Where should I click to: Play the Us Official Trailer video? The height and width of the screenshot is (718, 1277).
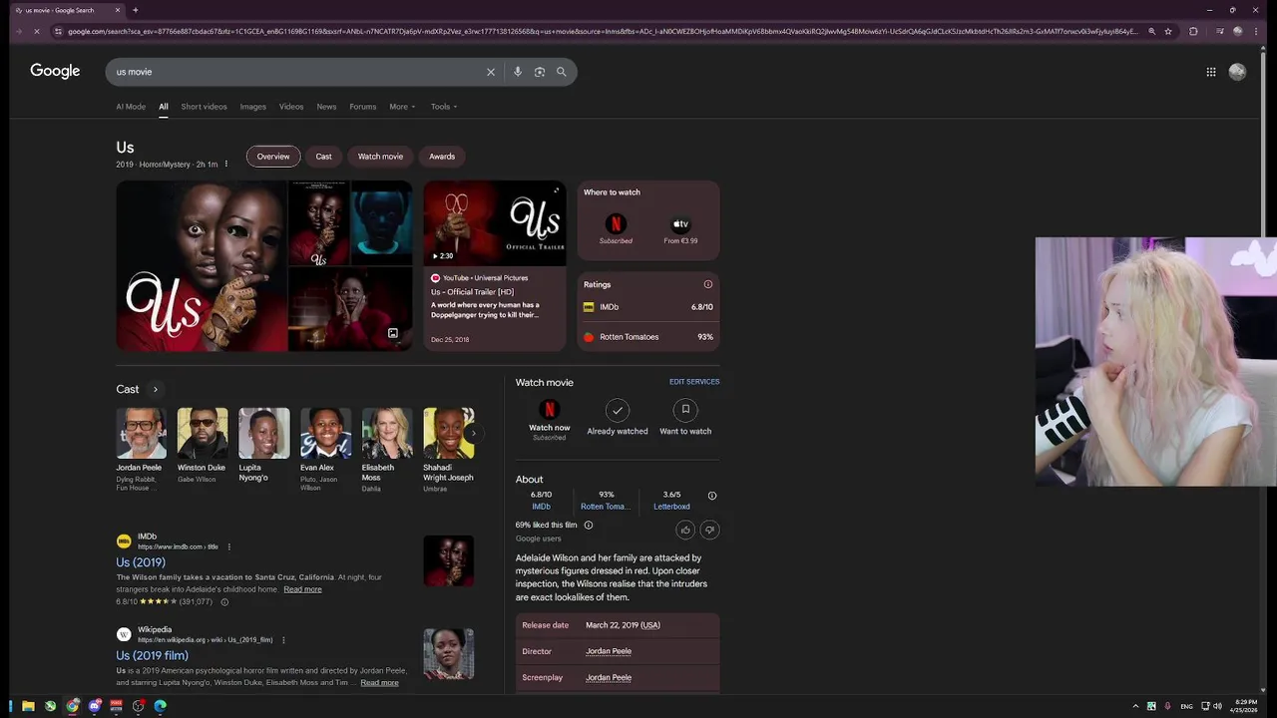pos(495,223)
